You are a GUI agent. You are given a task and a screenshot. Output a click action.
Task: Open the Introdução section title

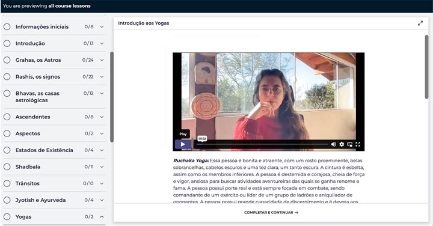coord(30,43)
